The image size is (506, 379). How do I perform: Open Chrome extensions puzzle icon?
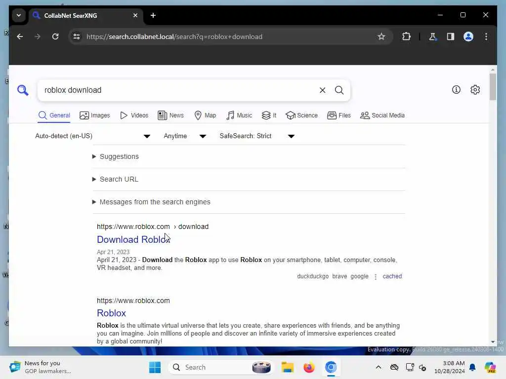(406, 37)
